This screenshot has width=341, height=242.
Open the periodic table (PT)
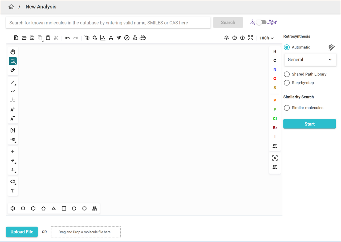275,146
